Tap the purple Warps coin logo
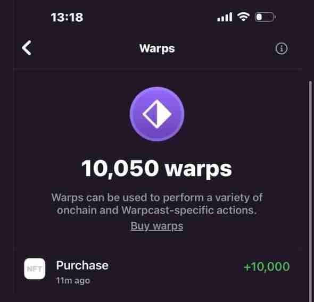314x302 pixels. click(x=157, y=114)
